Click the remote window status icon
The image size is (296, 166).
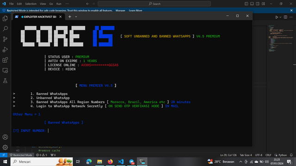tap(4, 155)
